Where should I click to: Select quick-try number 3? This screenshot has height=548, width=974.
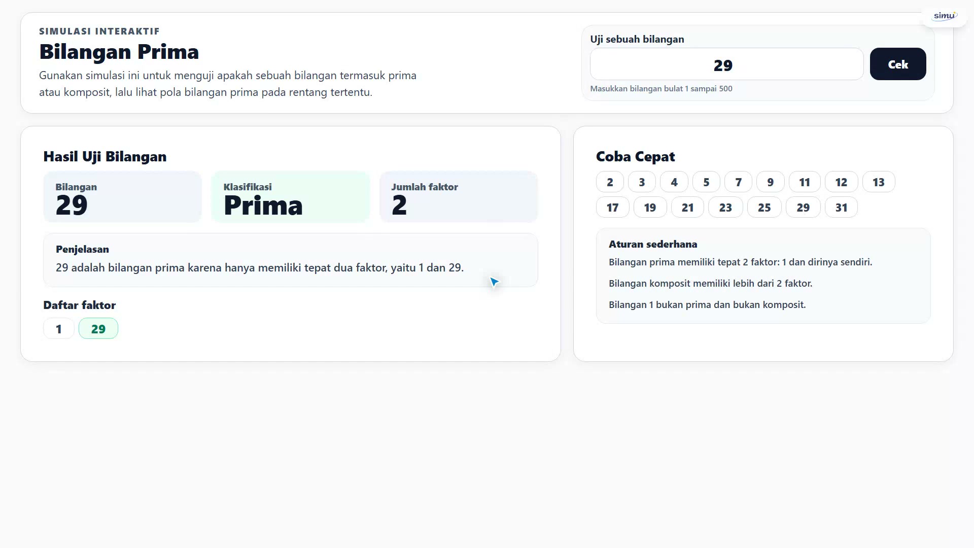click(x=642, y=182)
